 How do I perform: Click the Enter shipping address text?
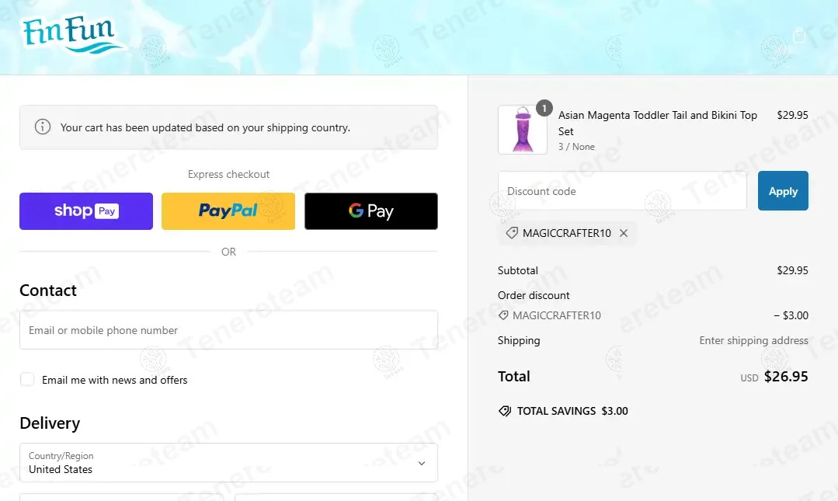pyautogui.click(x=753, y=340)
